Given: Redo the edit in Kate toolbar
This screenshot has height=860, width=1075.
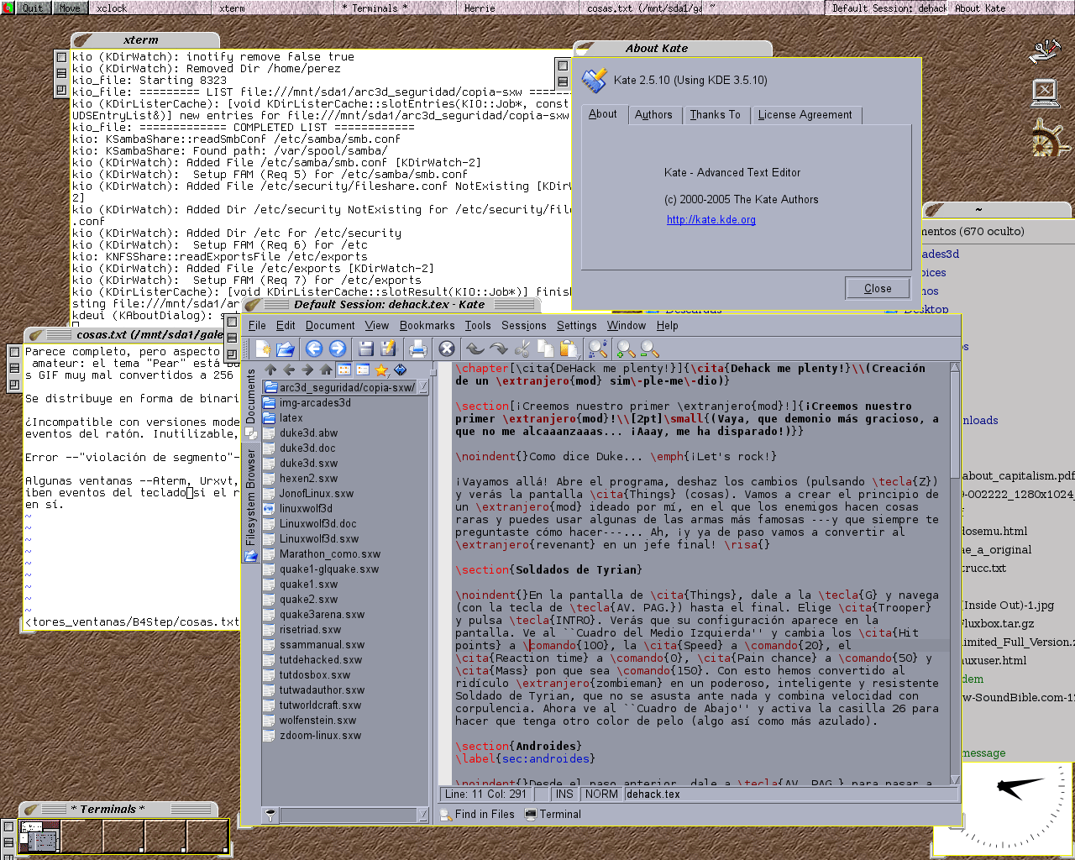Looking at the screenshot, I should coord(499,349).
